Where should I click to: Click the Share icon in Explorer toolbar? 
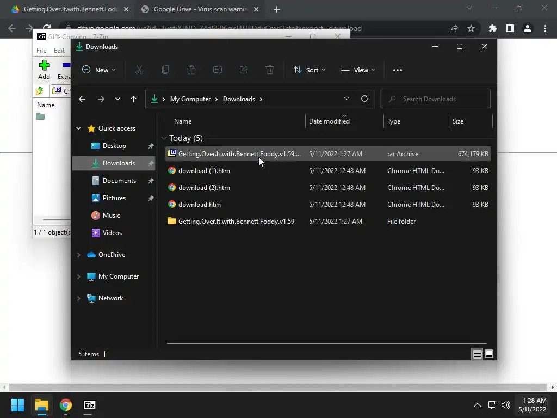tap(244, 70)
